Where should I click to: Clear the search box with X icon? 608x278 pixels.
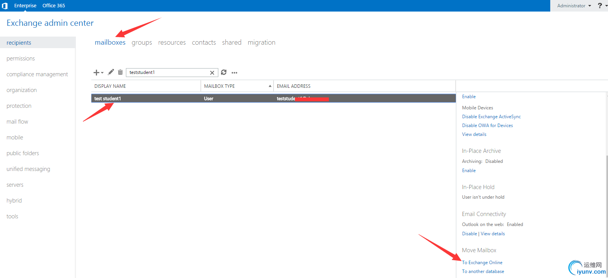click(212, 72)
